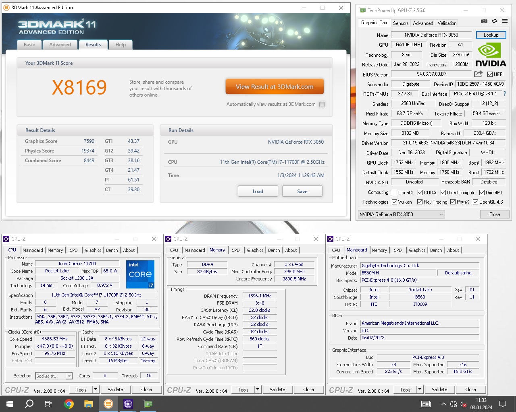Open GPU-Z hamburger menu
Viewport: 516px width, 412px height.
click(505, 21)
